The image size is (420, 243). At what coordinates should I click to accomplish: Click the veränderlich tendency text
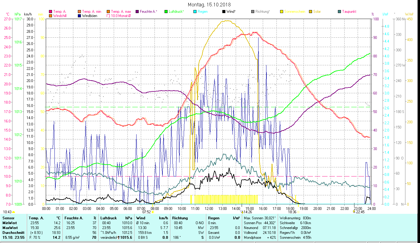point(109,238)
